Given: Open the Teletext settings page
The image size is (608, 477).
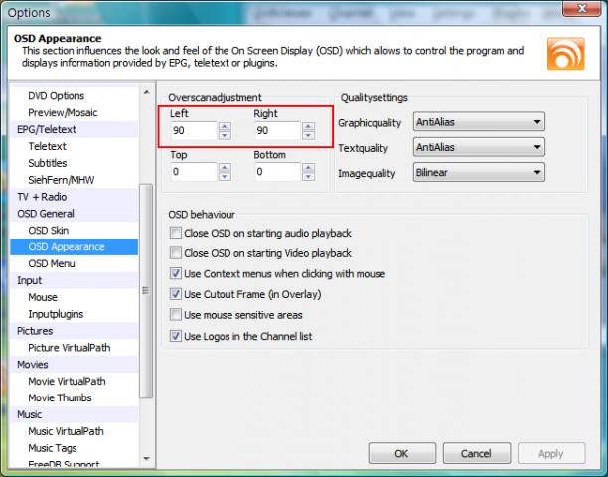Looking at the screenshot, I should coord(47,146).
